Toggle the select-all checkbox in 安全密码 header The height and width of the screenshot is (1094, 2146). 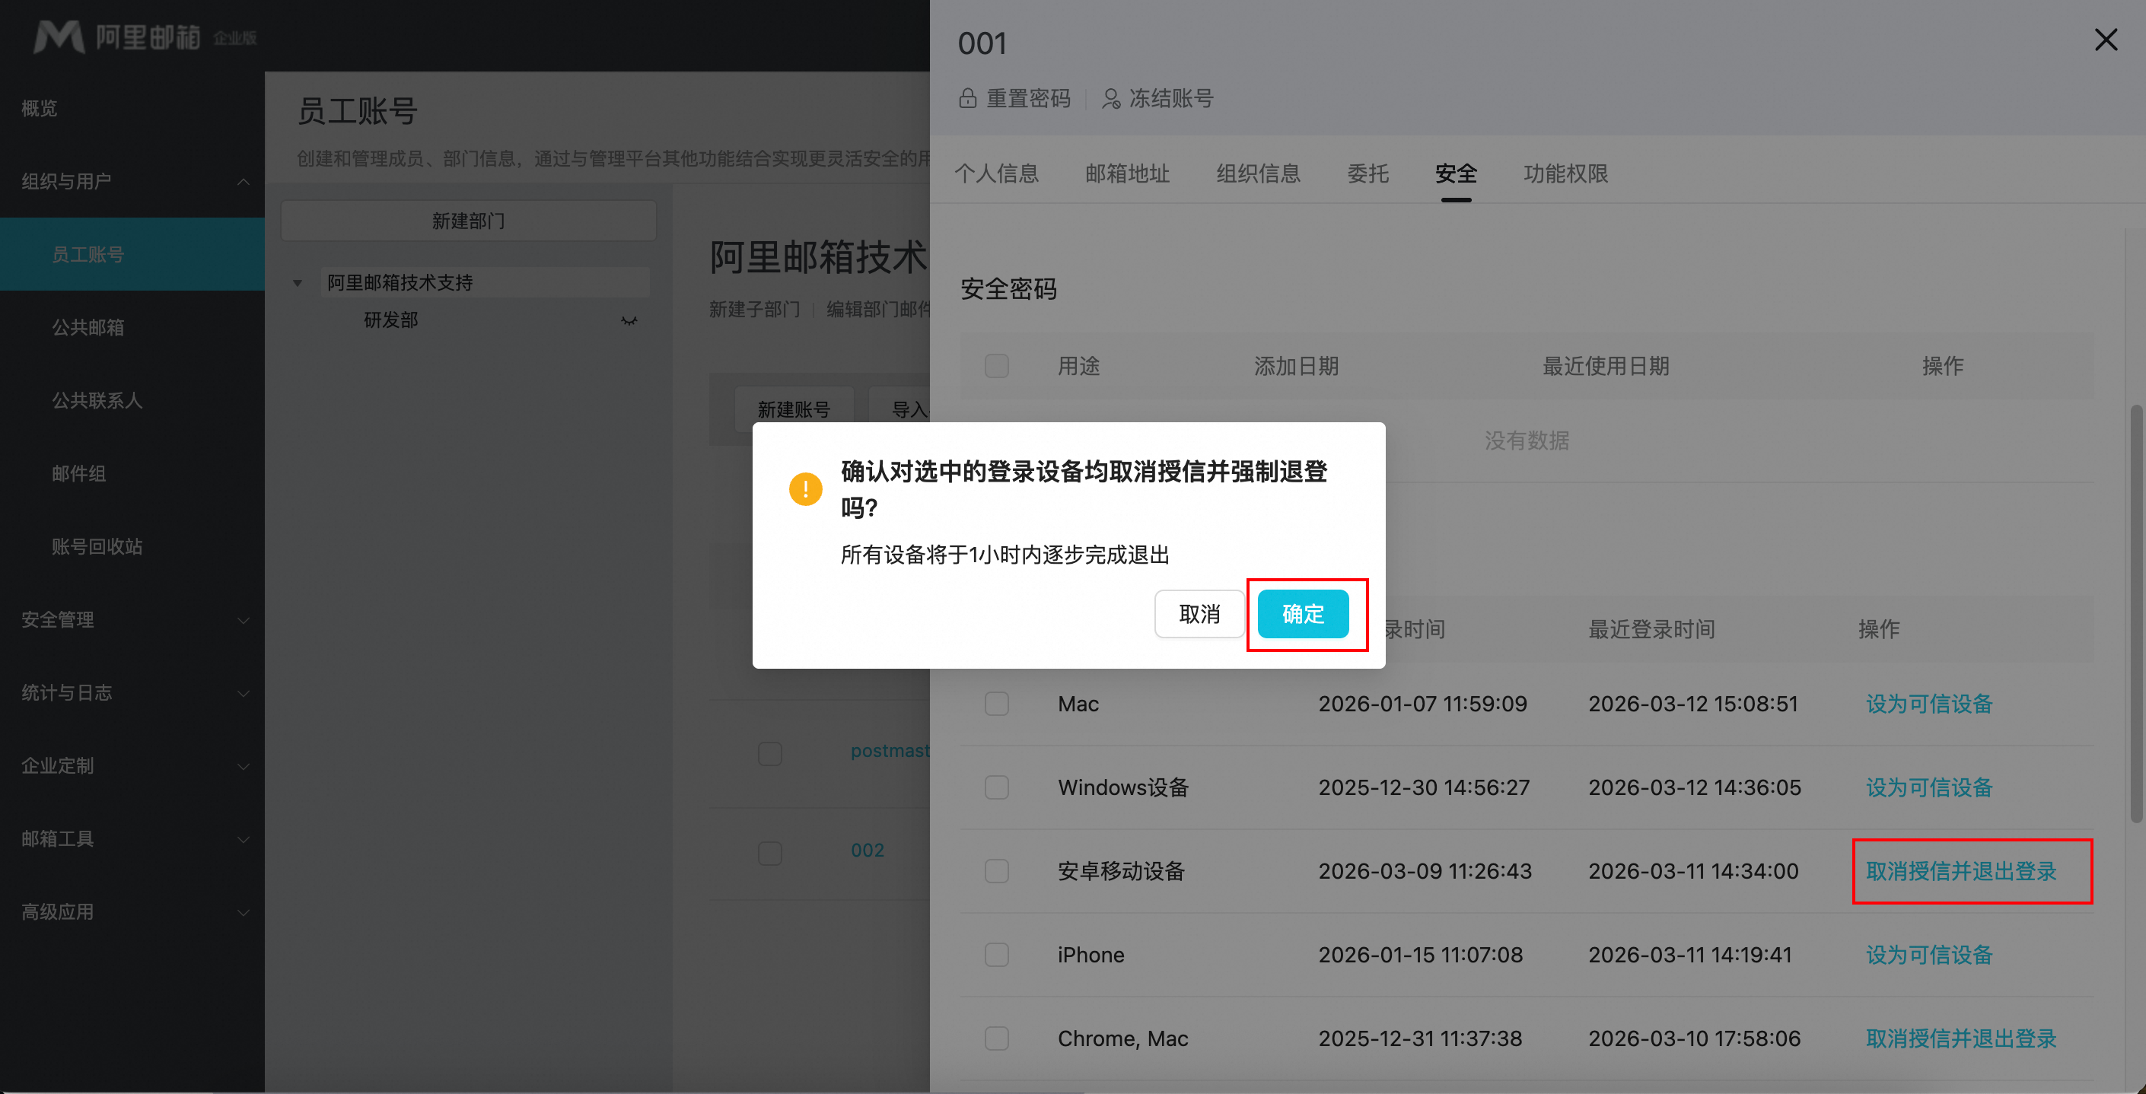(996, 365)
